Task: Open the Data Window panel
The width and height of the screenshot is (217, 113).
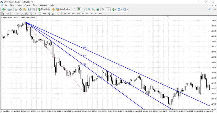Action: (x=20, y=9)
